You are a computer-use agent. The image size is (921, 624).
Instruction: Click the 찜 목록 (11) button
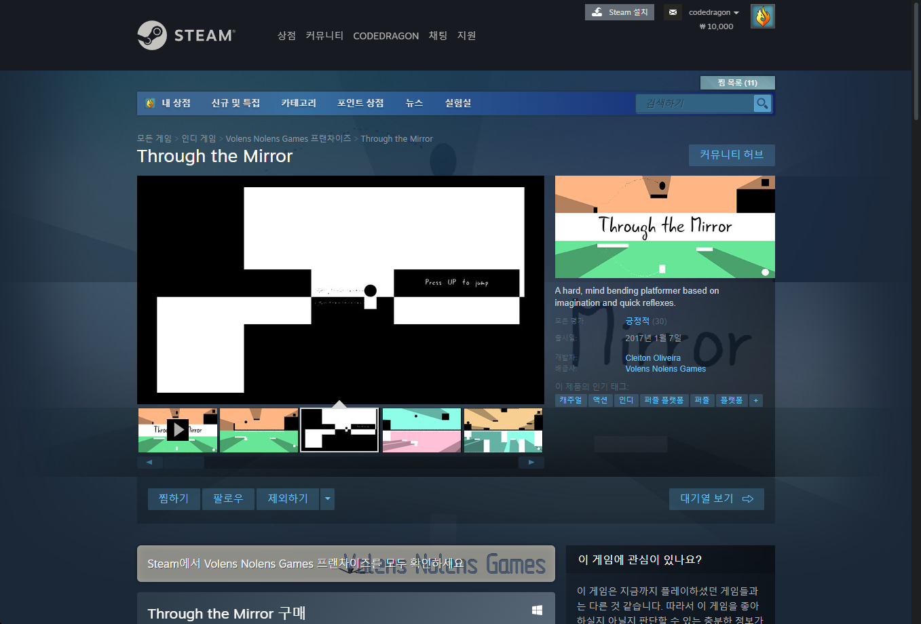pos(737,83)
